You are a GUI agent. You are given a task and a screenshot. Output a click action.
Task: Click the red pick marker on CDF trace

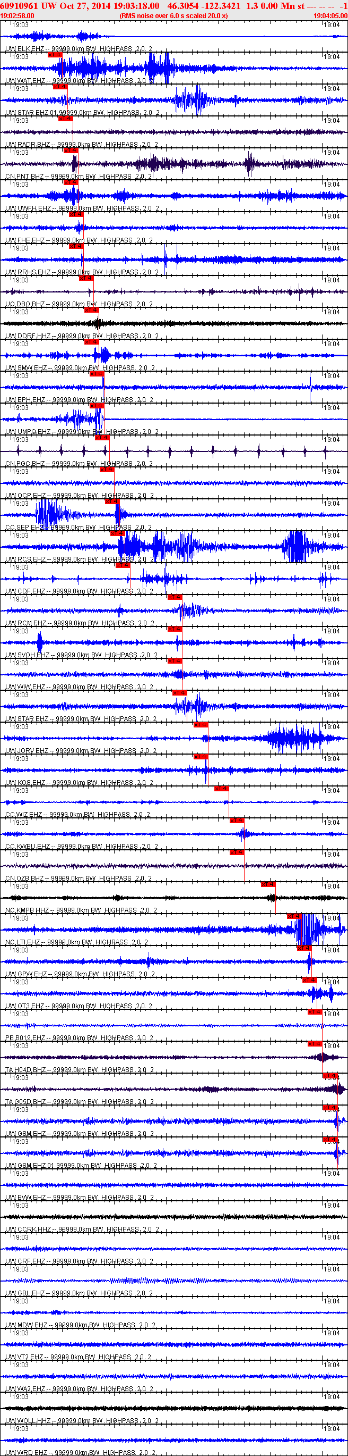[x=123, y=565]
